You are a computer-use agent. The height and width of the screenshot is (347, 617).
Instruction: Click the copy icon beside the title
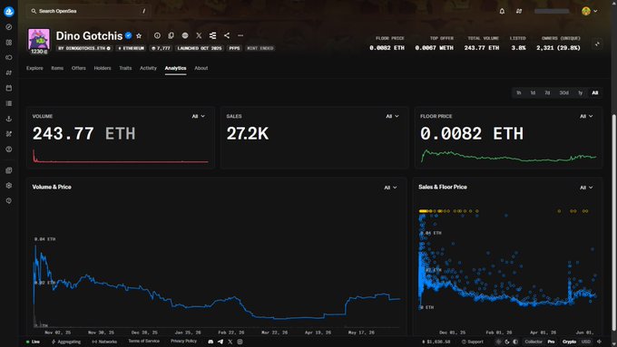coord(171,35)
